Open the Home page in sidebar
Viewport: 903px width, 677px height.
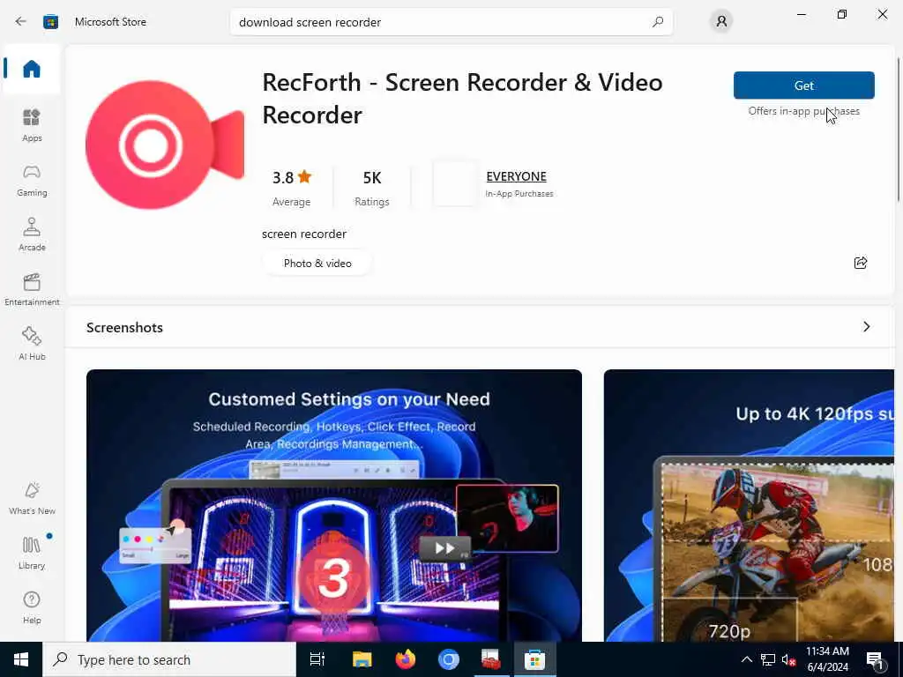click(x=32, y=69)
